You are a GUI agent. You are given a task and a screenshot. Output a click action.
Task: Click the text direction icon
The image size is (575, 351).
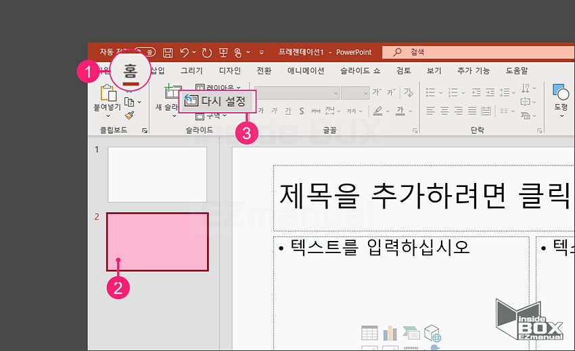pos(526,88)
